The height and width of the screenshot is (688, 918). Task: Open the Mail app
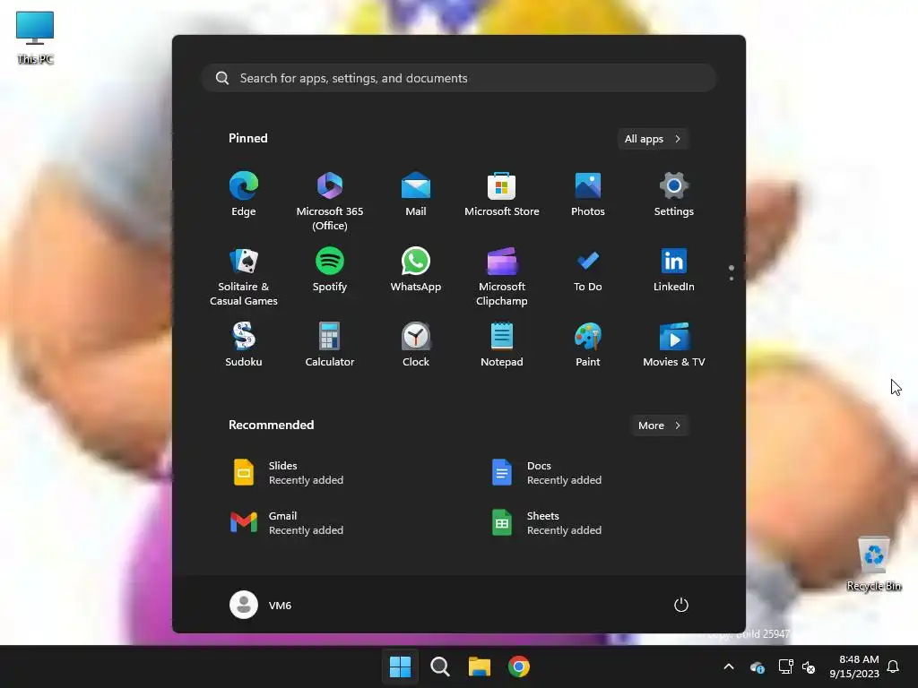pos(416,194)
